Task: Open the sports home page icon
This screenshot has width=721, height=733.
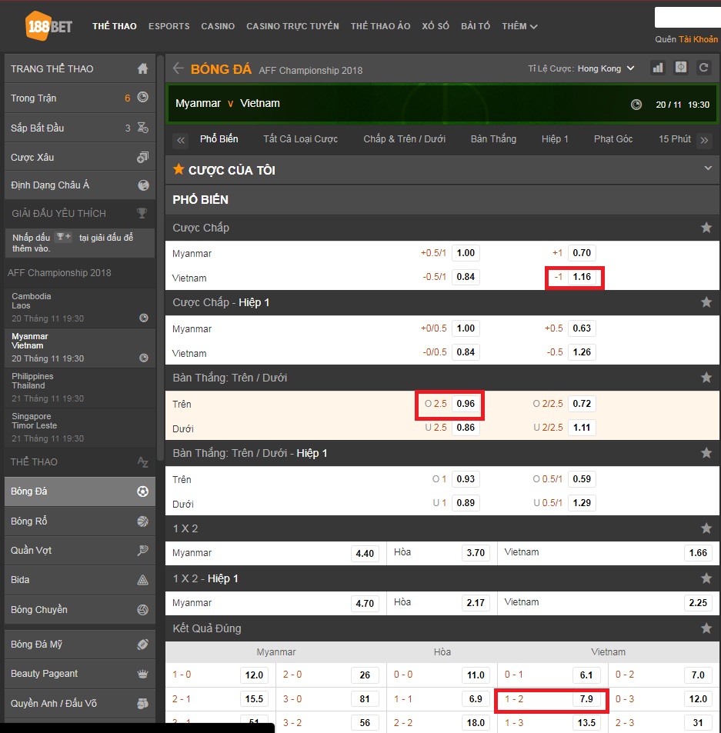Action: coord(142,68)
